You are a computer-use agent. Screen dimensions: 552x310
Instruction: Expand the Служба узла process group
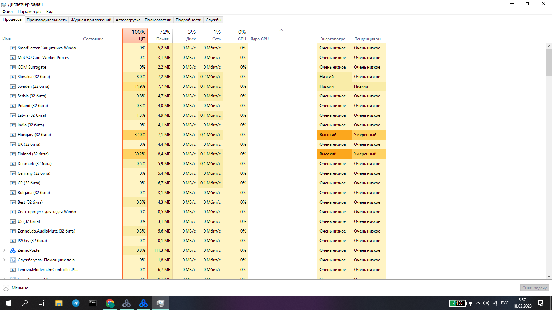tap(4, 260)
